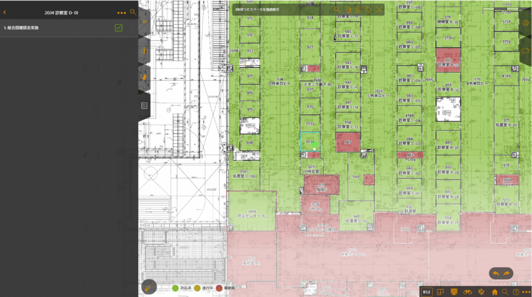
Task: Open the checklist side tab
Action: [144, 105]
